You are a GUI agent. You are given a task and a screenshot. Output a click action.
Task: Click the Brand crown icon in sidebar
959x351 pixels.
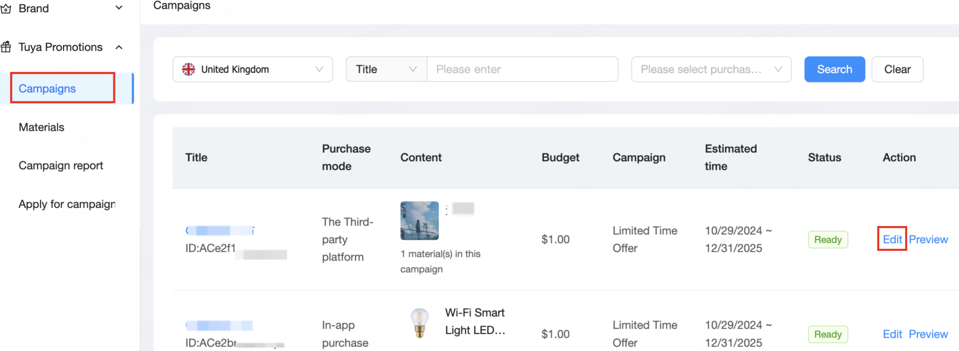point(6,8)
